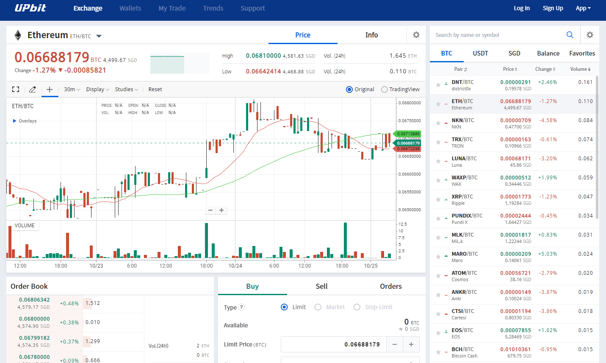Open the Wallets menu
Viewport: 606px width, 363px height.
click(x=130, y=8)
